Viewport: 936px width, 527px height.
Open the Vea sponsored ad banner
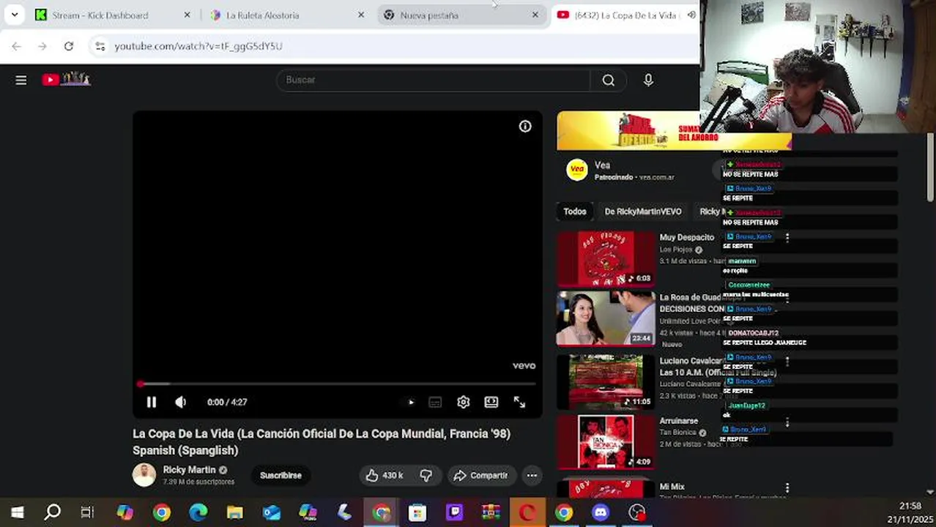point(628,131)
